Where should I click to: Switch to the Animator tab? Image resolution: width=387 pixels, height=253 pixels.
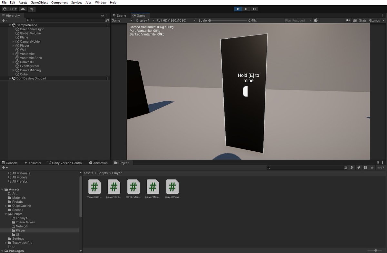33,163
